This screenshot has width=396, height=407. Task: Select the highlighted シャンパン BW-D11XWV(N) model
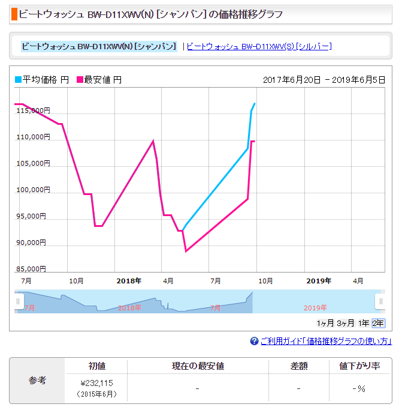click(99, 46)
